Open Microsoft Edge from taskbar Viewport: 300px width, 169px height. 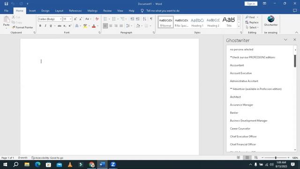(37, 164)
